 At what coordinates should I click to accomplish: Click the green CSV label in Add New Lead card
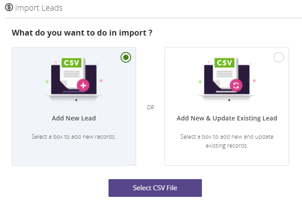[x=72, y=63]
